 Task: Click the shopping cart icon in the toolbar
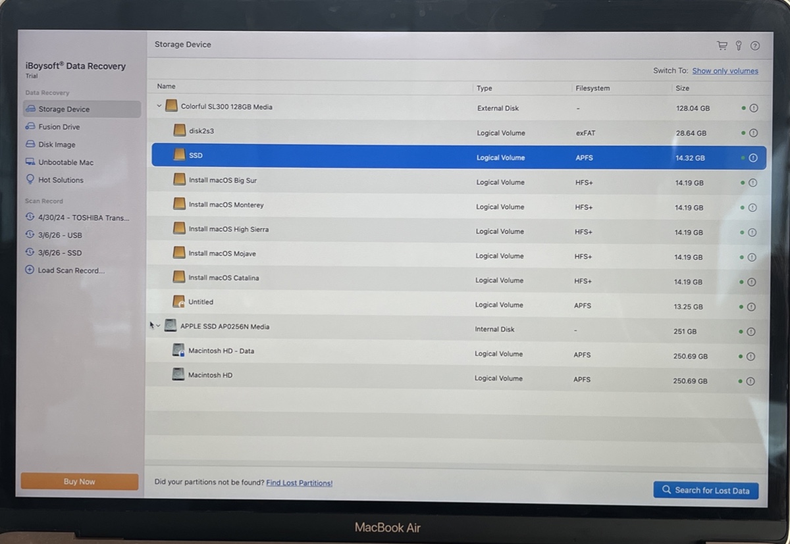click(x=722, y=45)
